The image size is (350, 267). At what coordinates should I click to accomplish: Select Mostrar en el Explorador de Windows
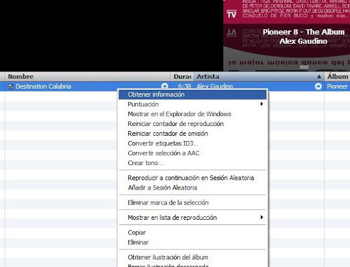[192, 114]
